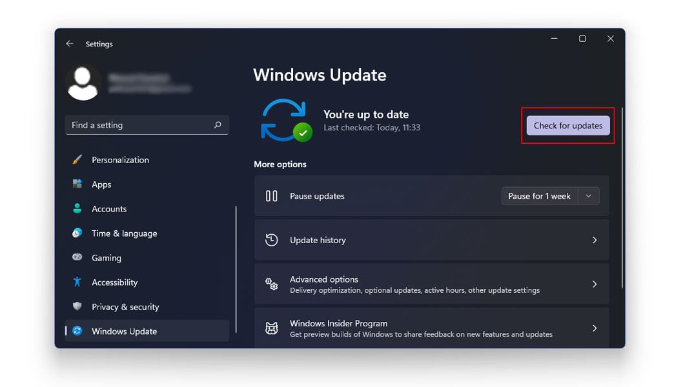Click the sidebar navigation scrollbar
This screenshot has width=683, height=387.
point(236,269)
